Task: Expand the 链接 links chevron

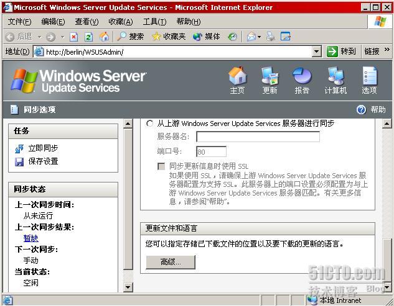Action: (x=387, y=50)
